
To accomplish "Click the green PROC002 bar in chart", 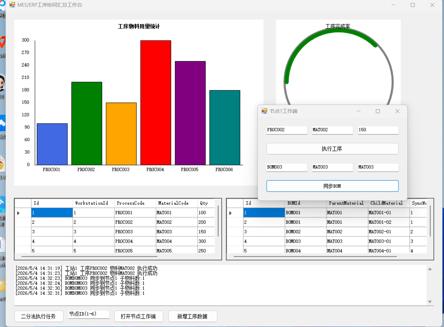I will click(87, 123).
